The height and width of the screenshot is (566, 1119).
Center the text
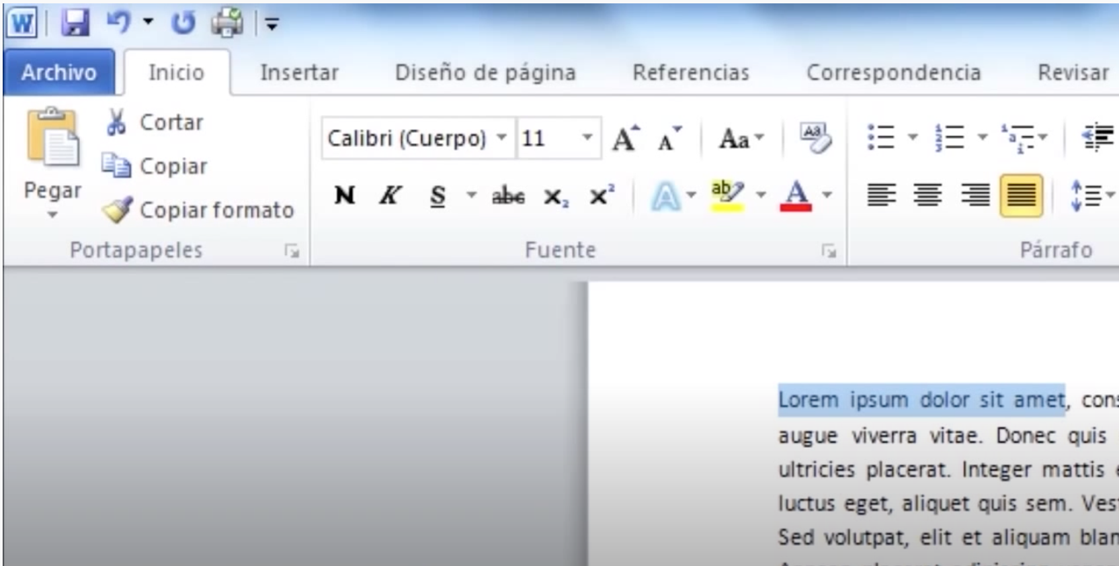click(927, 195)
